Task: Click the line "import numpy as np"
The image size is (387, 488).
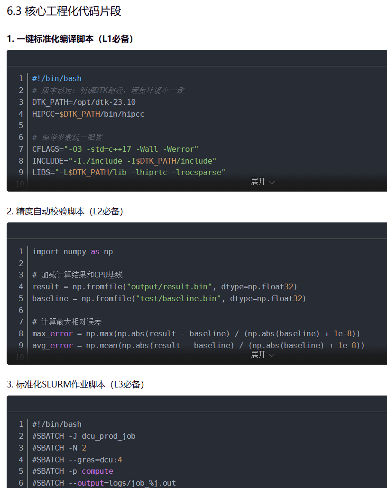Action: (73, 252)
